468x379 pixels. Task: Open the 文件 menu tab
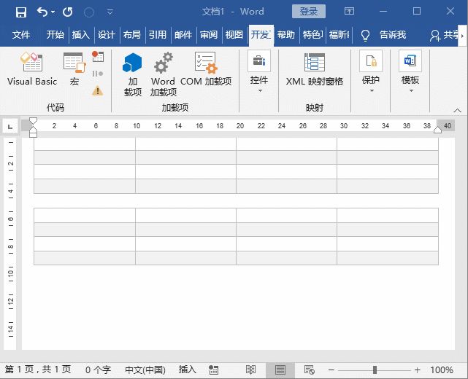(x=21, y=35)
